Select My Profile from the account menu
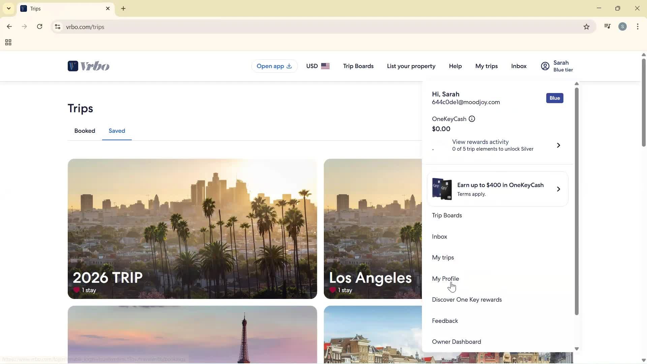The height and width of the screenshot is (364, 647). point(445,278)
